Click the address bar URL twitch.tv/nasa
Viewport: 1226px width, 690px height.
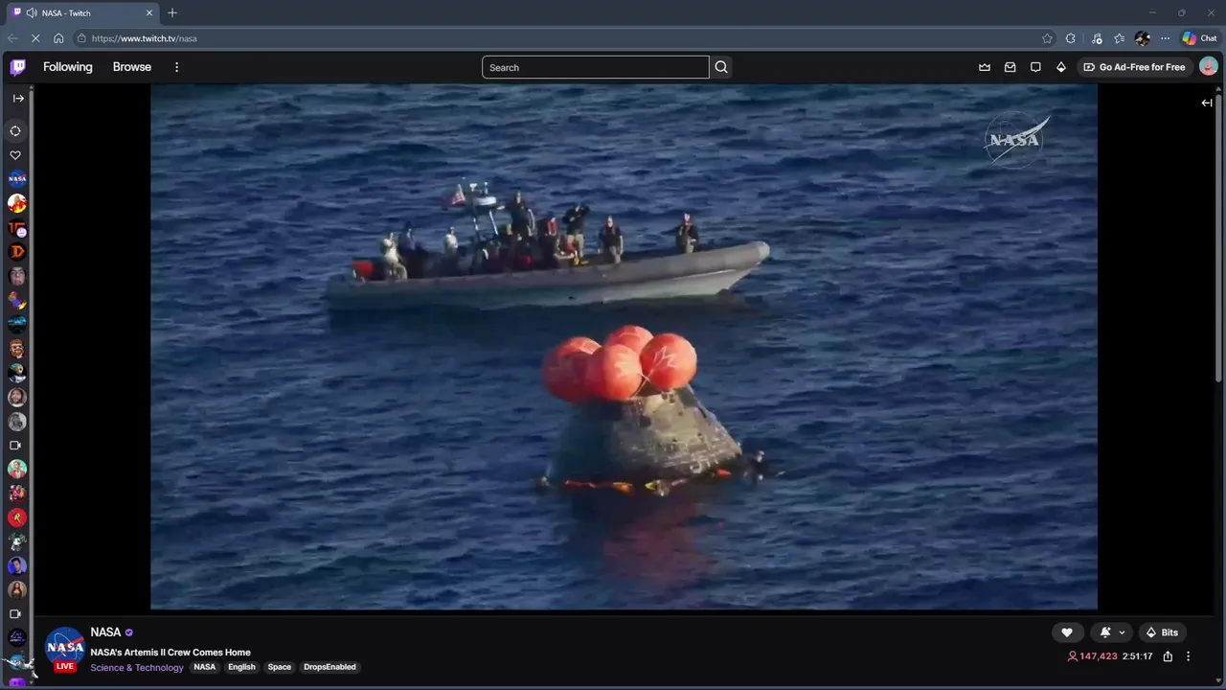(144, 38)
